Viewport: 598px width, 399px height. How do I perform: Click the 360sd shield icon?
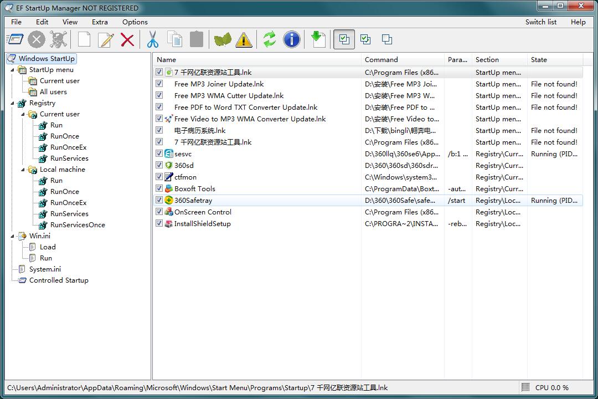(x=168, y=165)
